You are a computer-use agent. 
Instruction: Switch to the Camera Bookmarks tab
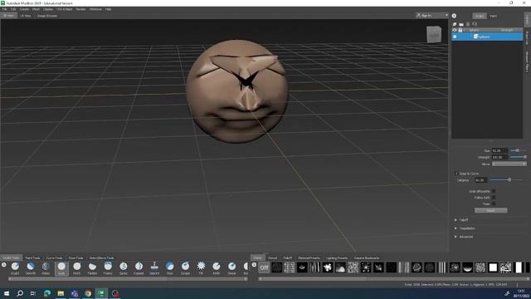pos(367,258)
